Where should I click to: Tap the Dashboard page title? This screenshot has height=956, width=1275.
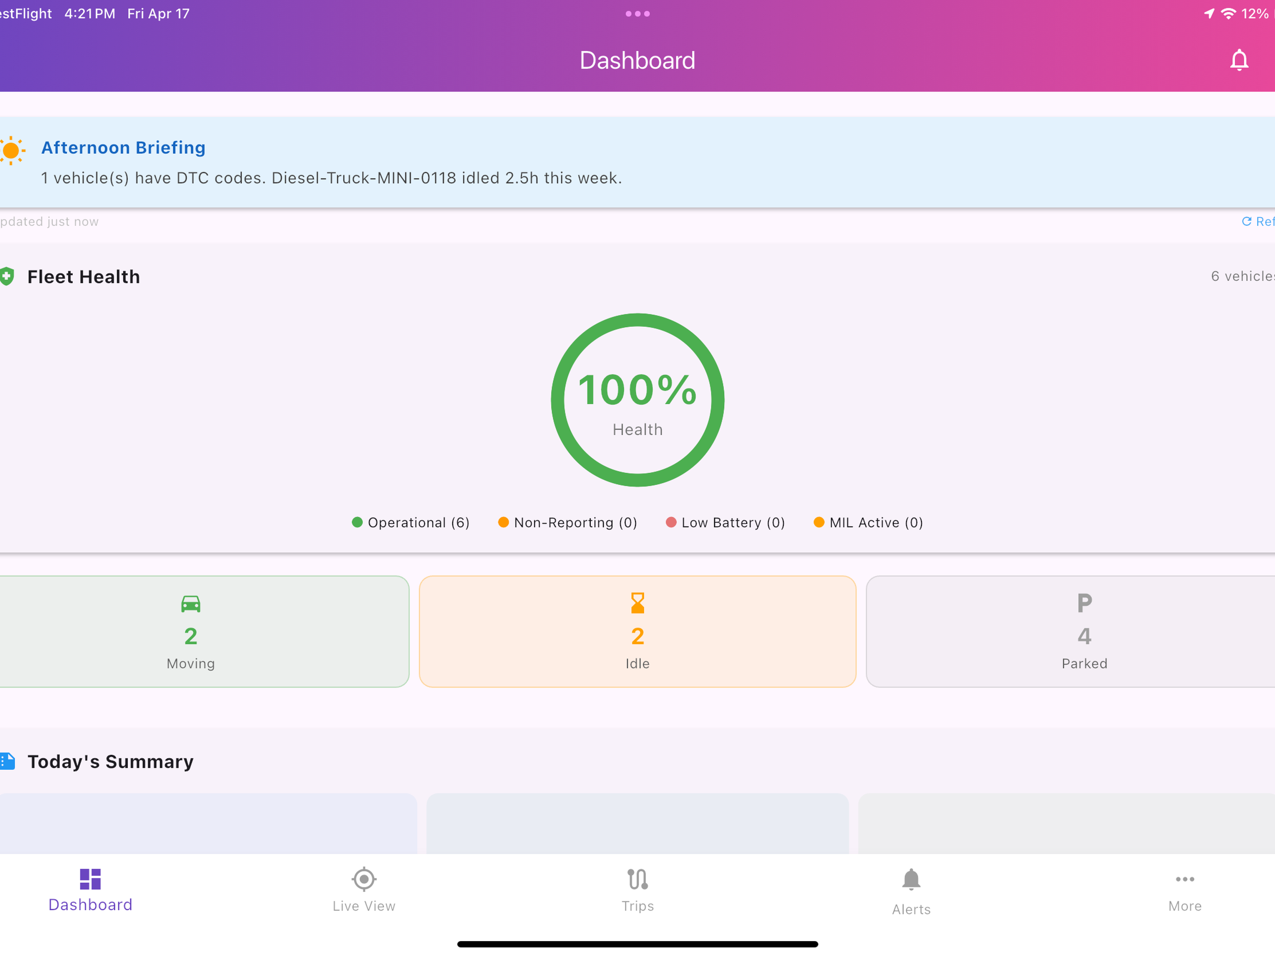point(637,61)
